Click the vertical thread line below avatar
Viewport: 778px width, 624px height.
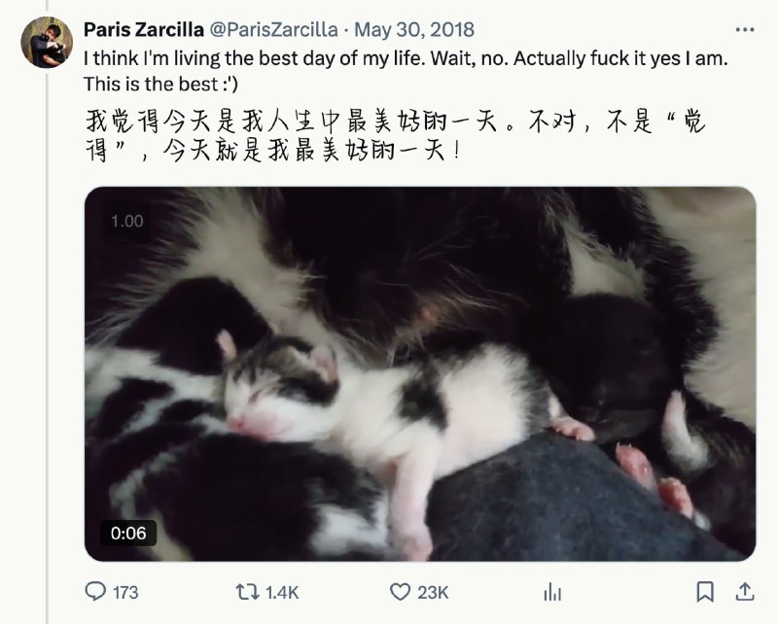pos(47,346)
